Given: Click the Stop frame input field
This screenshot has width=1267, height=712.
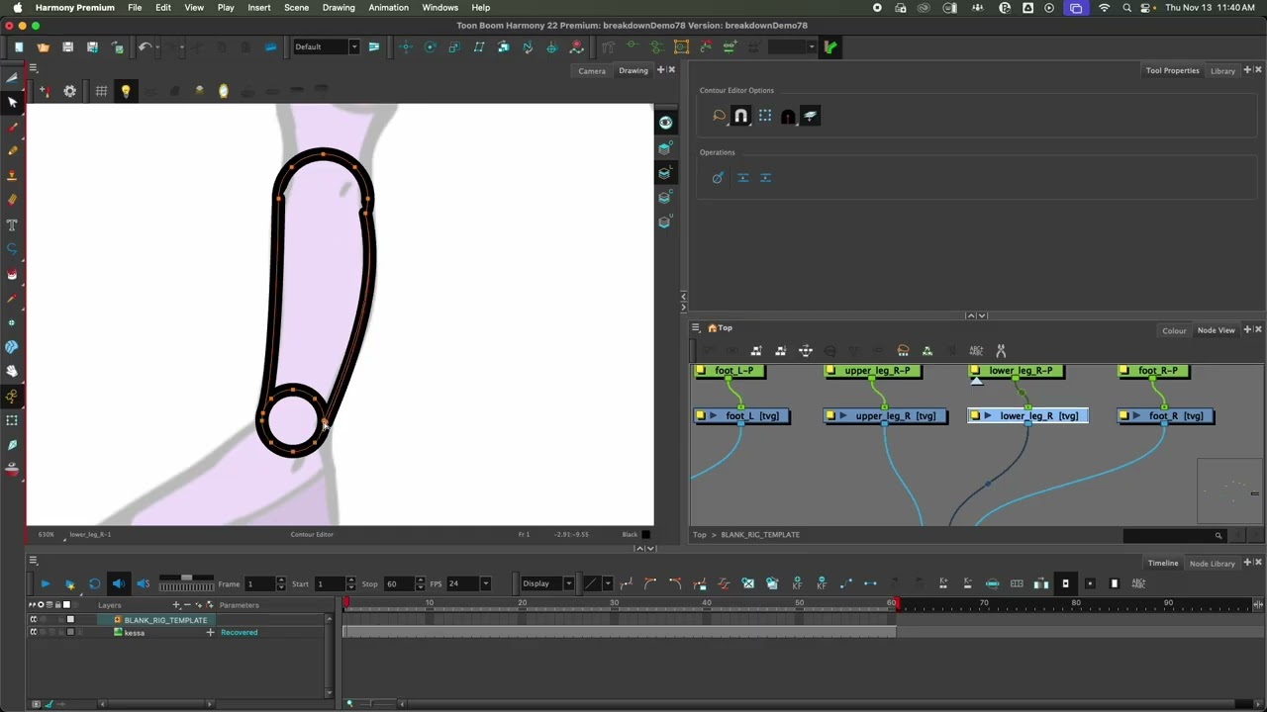Looking at the screenshot, I should pos(398,583).
